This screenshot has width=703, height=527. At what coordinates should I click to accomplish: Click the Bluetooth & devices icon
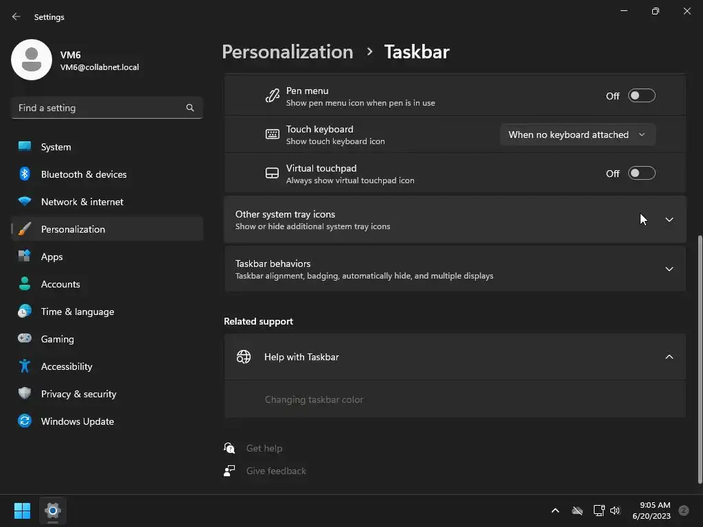(x=25, y=174)
